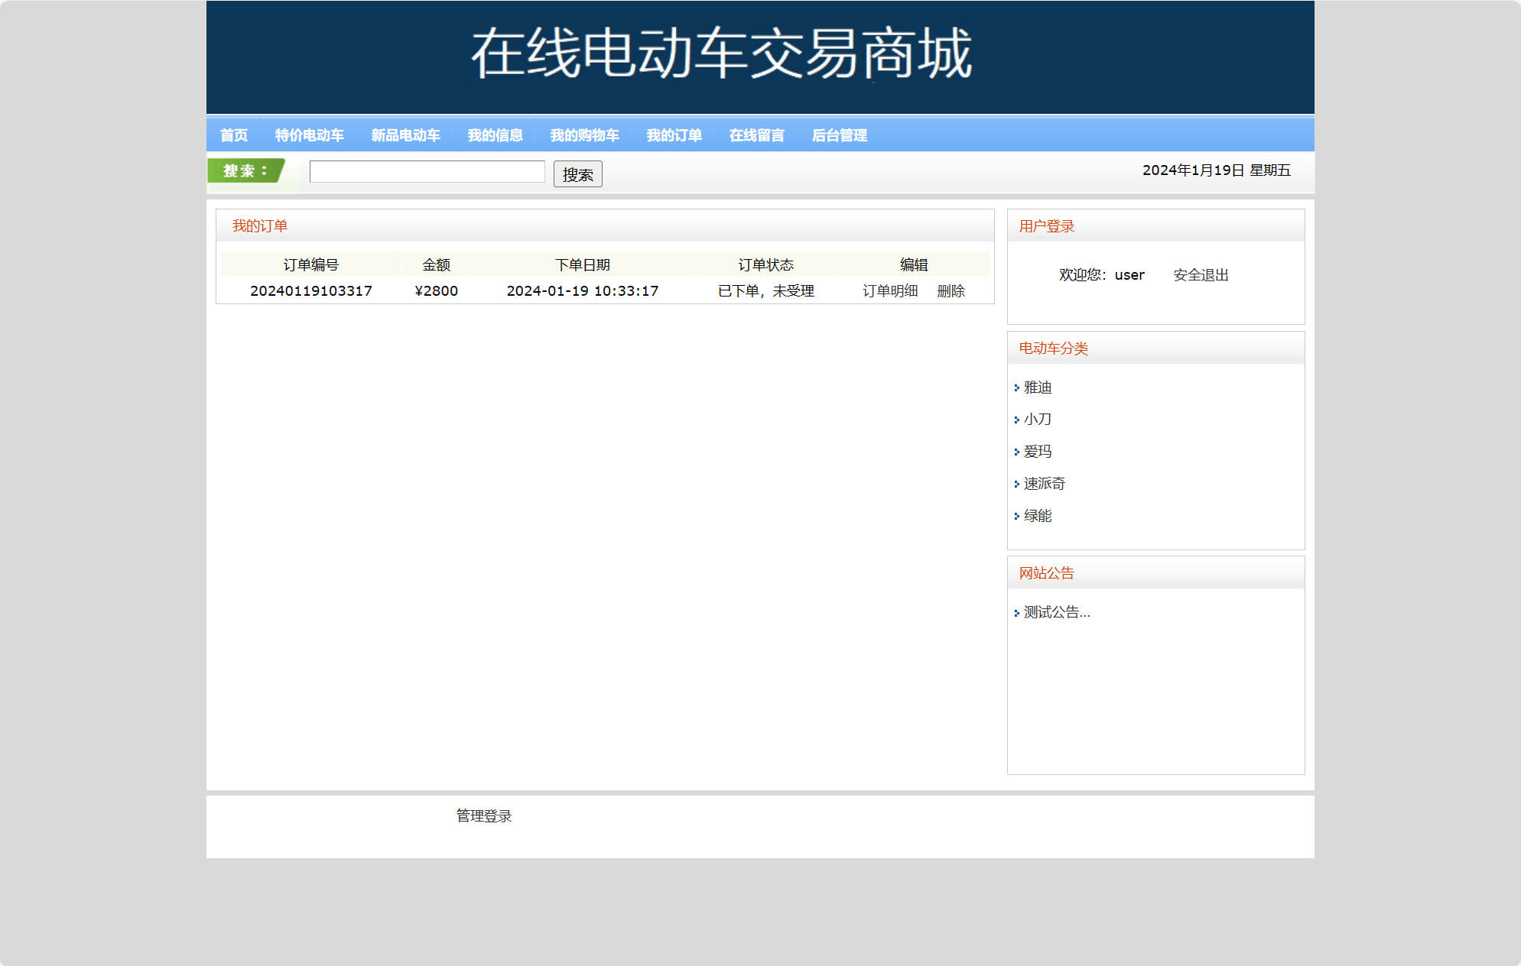View 订单明细 for order 20240119103317

(x=889, y=291)
